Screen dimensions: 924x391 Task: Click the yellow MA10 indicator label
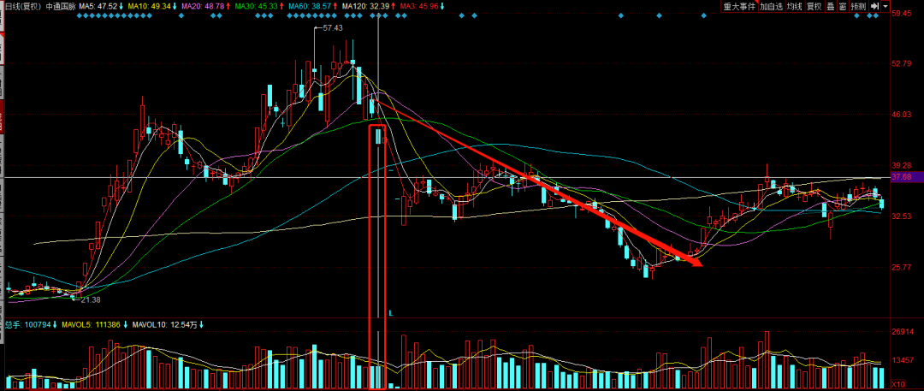[x=153, y=6]
